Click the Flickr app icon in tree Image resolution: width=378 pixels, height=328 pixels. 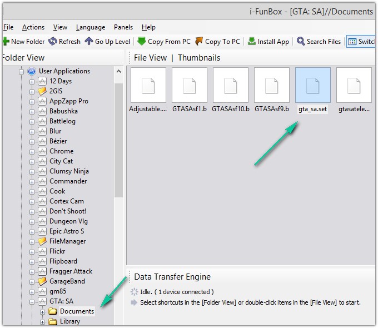(42, 251)
